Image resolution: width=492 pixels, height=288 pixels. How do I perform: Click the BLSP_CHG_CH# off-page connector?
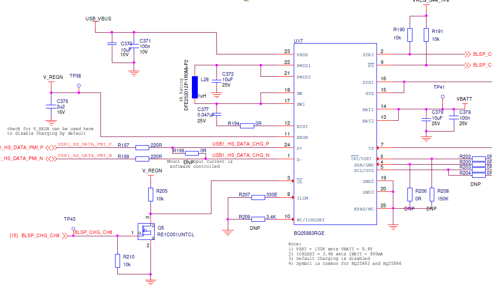coord(65,235)
